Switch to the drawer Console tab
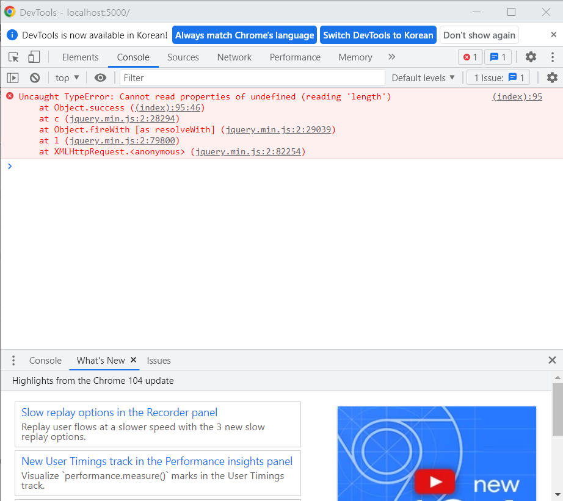The image size is (563, 501). point(45,360)
